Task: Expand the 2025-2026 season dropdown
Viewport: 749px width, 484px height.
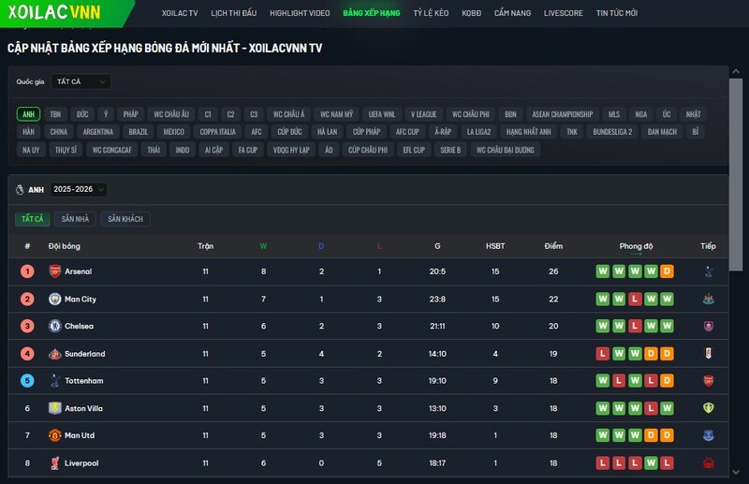Action: [79, 190]
